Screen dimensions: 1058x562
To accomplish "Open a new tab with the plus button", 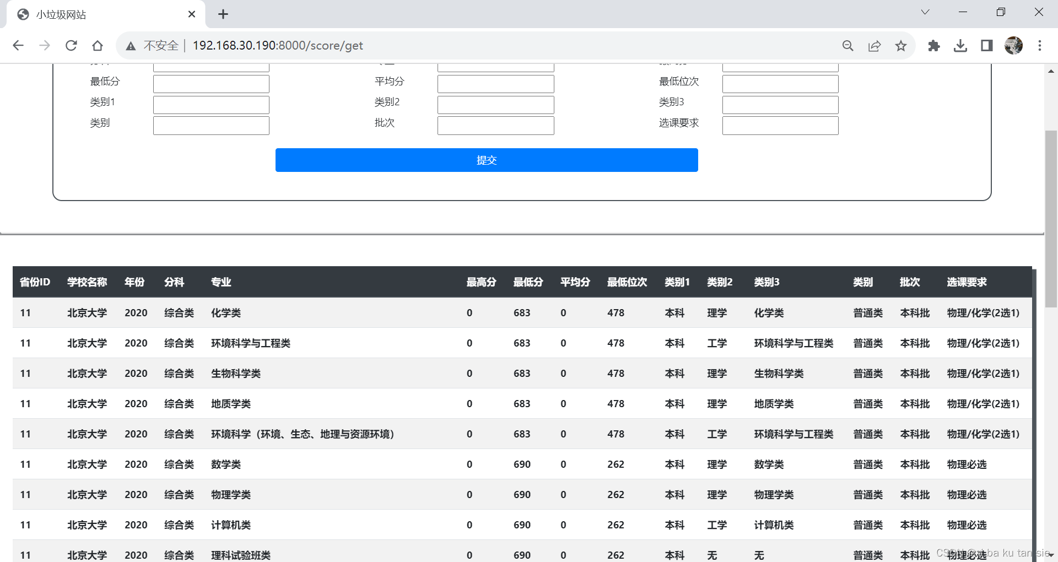I will point(223,14).
